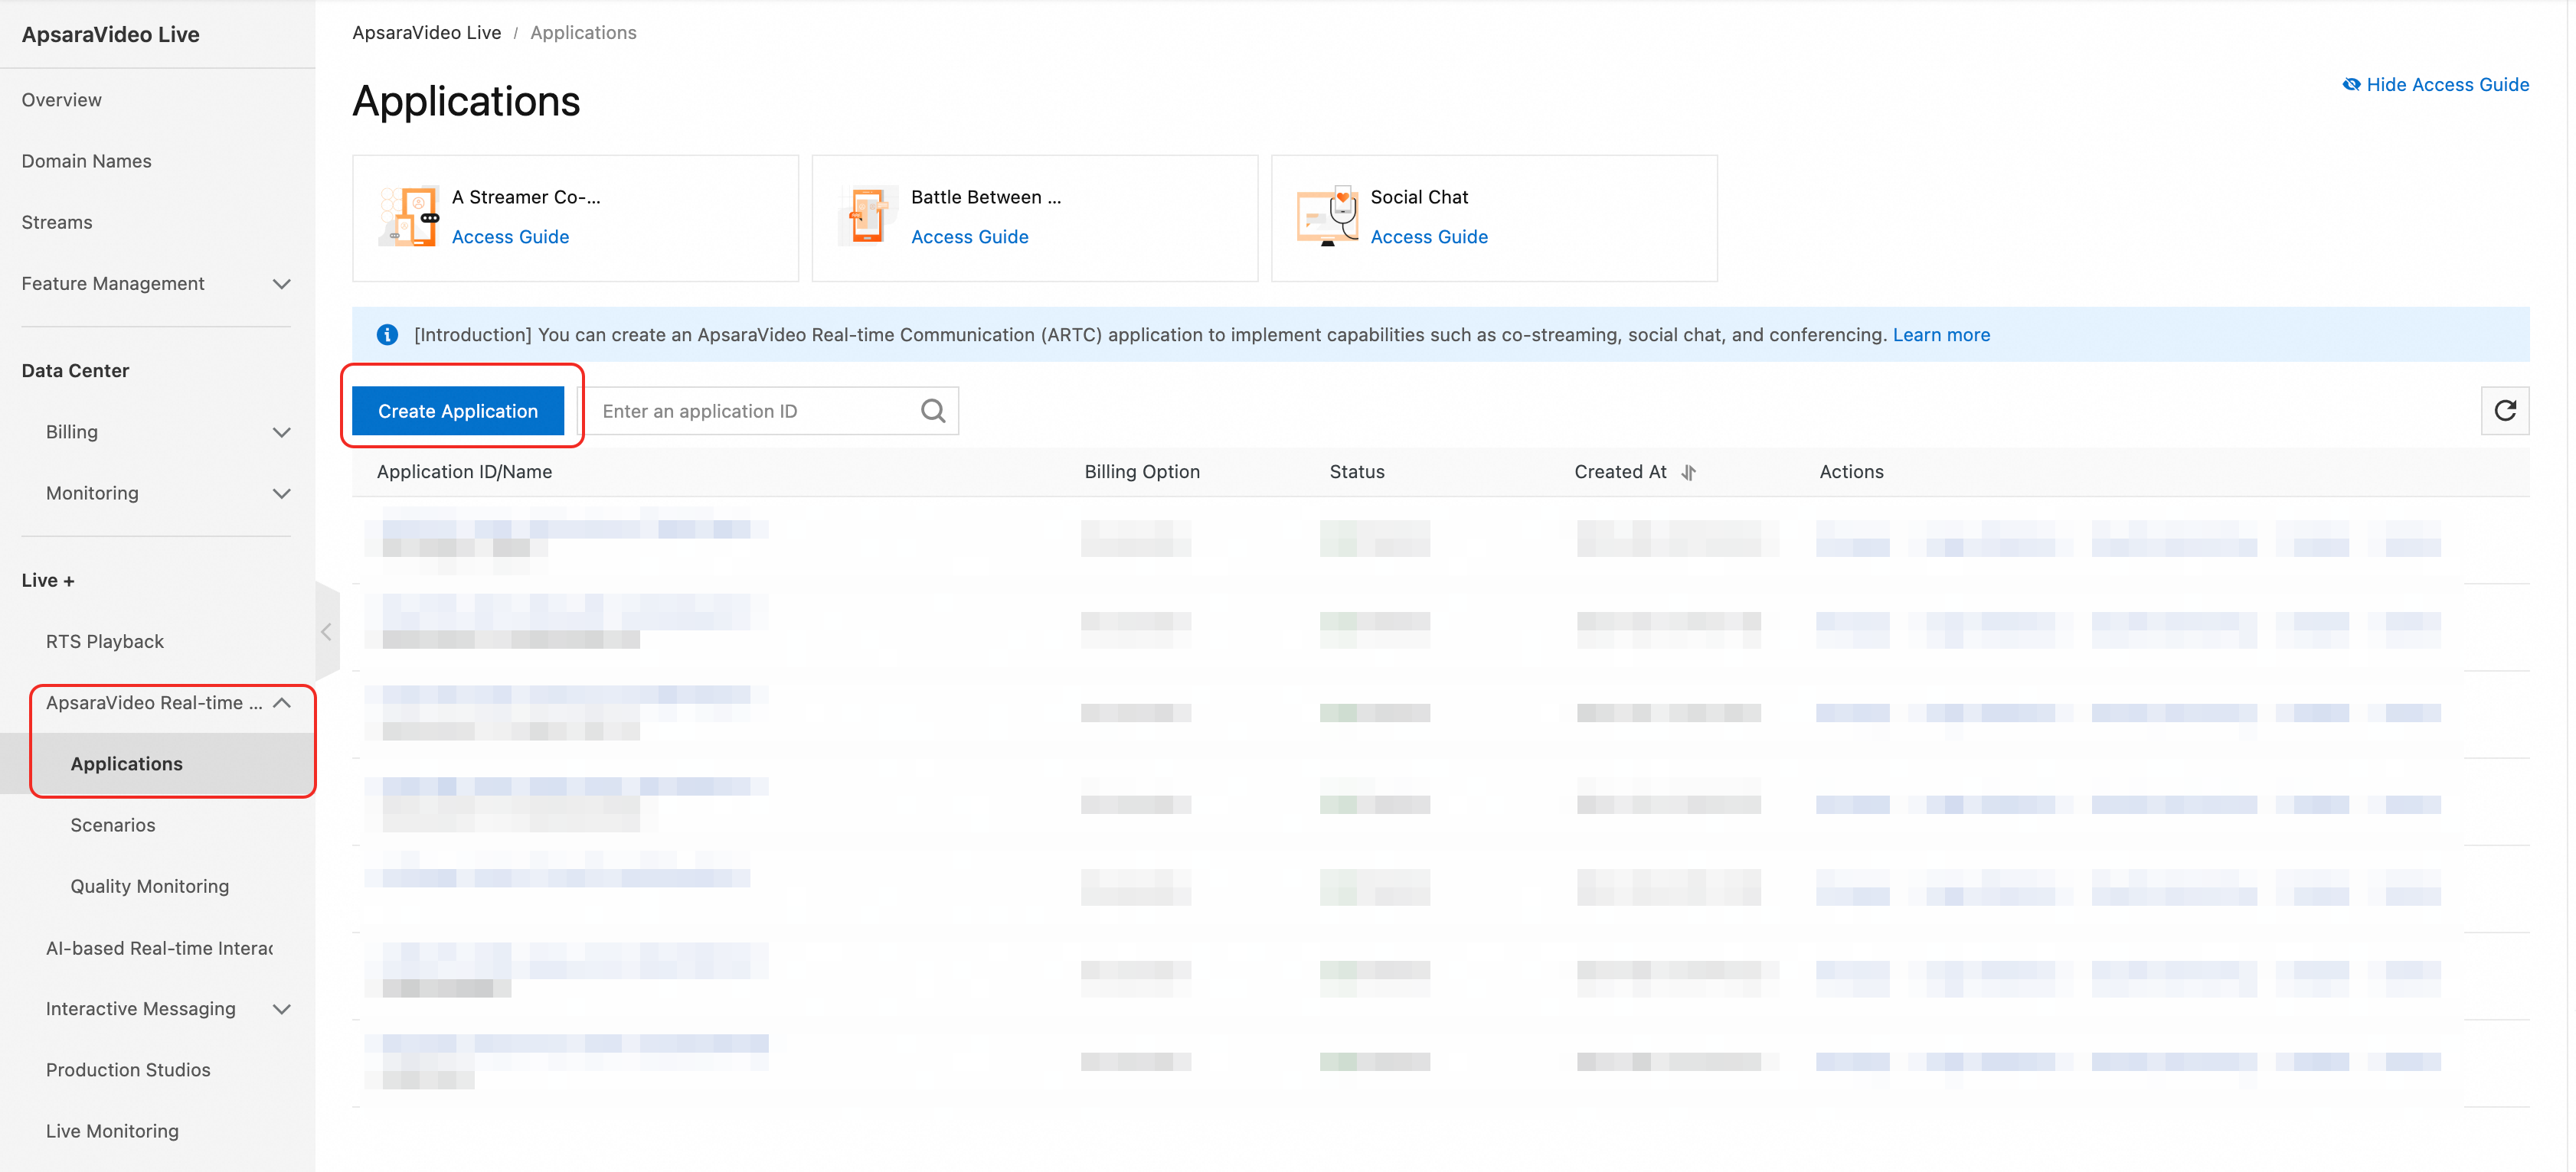Click the Social Chat card title
This screenshot has height=1172, width=2576.
(1419, 197)
